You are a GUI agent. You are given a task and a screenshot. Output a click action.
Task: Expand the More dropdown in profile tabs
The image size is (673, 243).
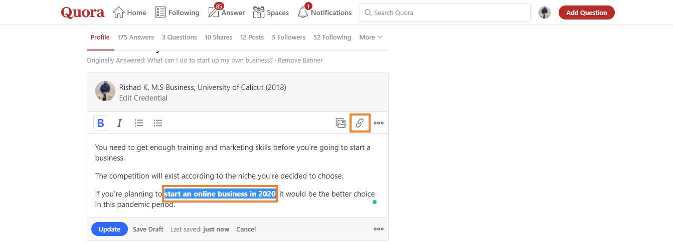(x=371, y=37)
